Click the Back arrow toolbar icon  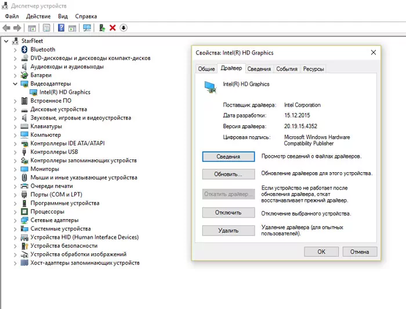coord(6,28)
